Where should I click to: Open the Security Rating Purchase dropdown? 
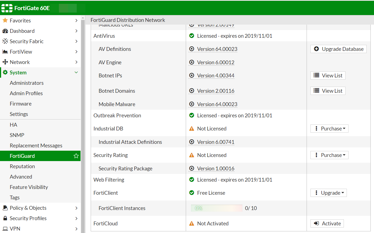329,155
